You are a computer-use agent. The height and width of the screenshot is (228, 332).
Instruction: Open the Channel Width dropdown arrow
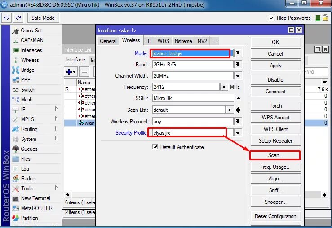pyautogui.click(x=238, y=75)
